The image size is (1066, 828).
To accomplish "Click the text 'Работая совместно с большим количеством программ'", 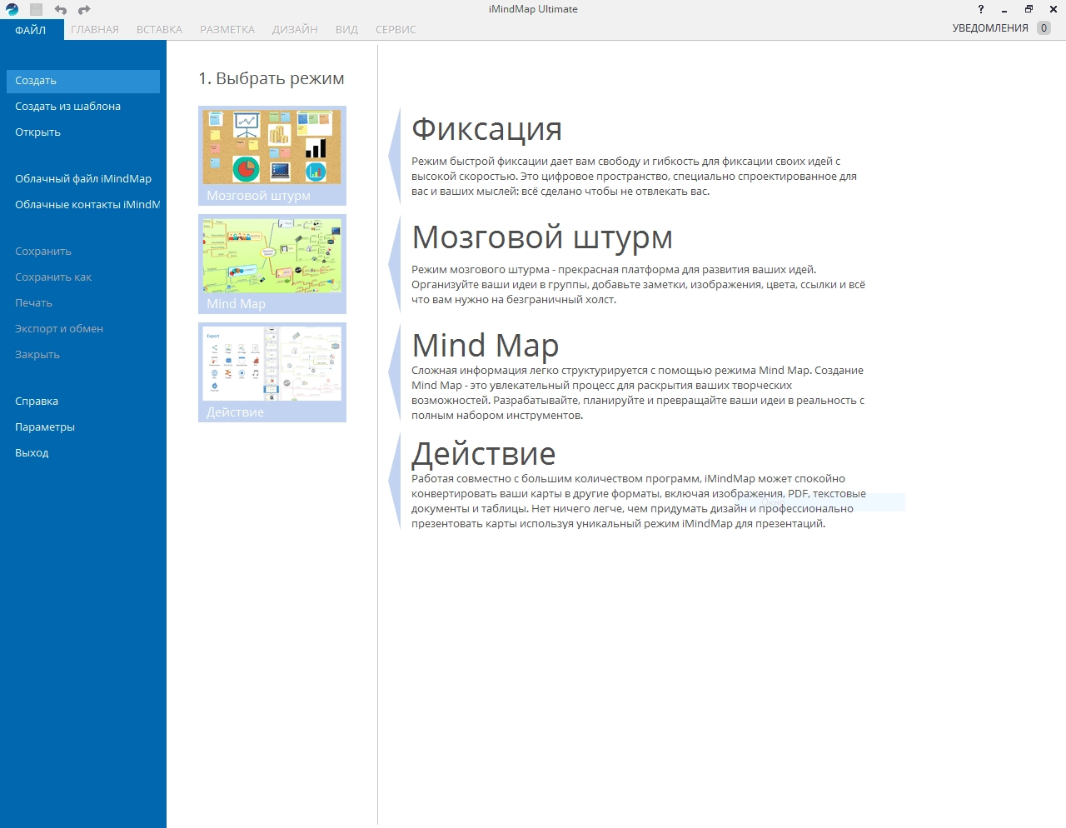I will (x=556, y=479).
